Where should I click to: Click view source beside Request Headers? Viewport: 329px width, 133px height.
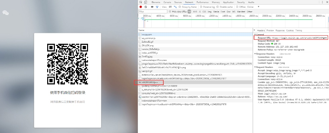coord(285,67)
